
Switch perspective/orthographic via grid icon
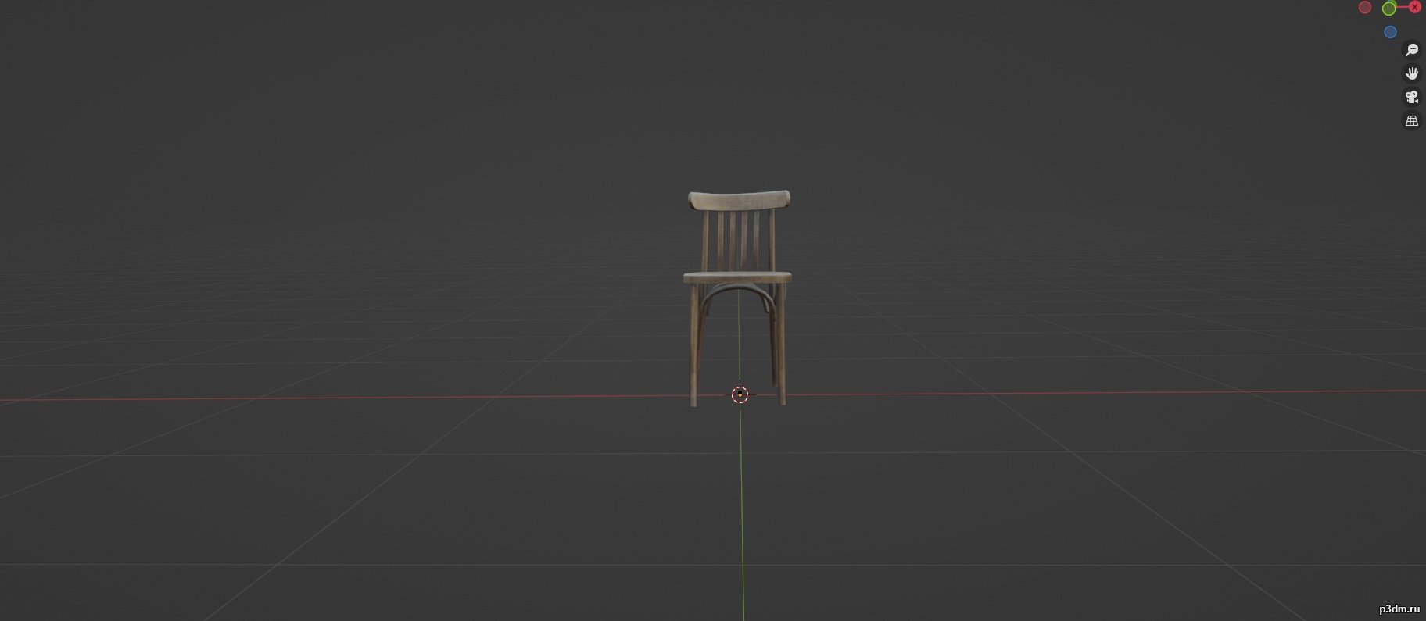tap(1412, 121)
